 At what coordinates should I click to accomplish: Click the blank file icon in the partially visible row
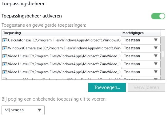[x=5, y=79]
